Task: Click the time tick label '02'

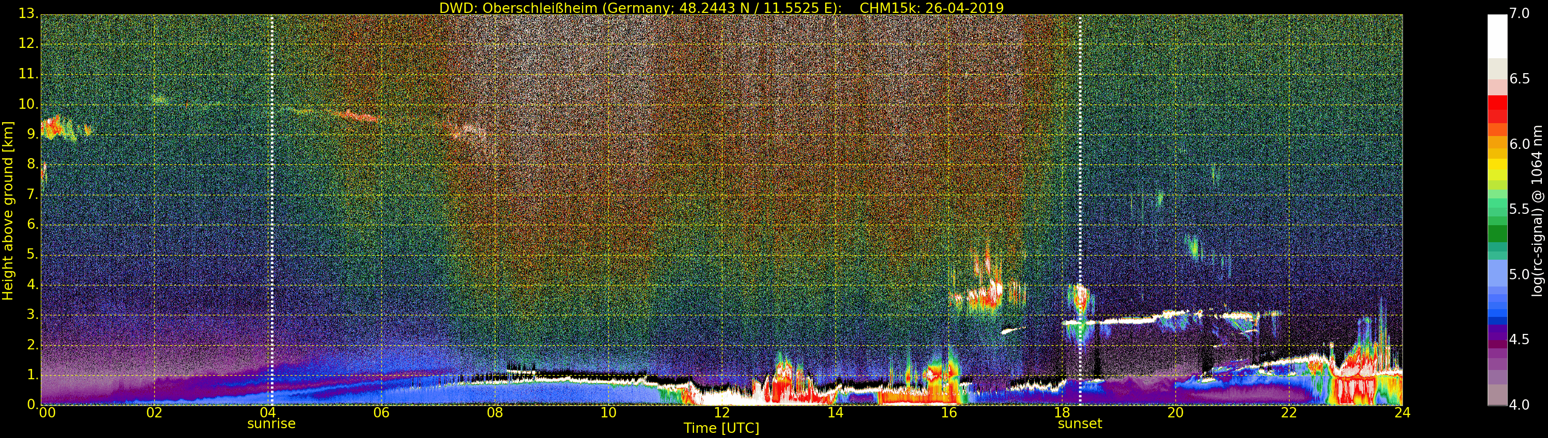Action: [x=154, y=413]
